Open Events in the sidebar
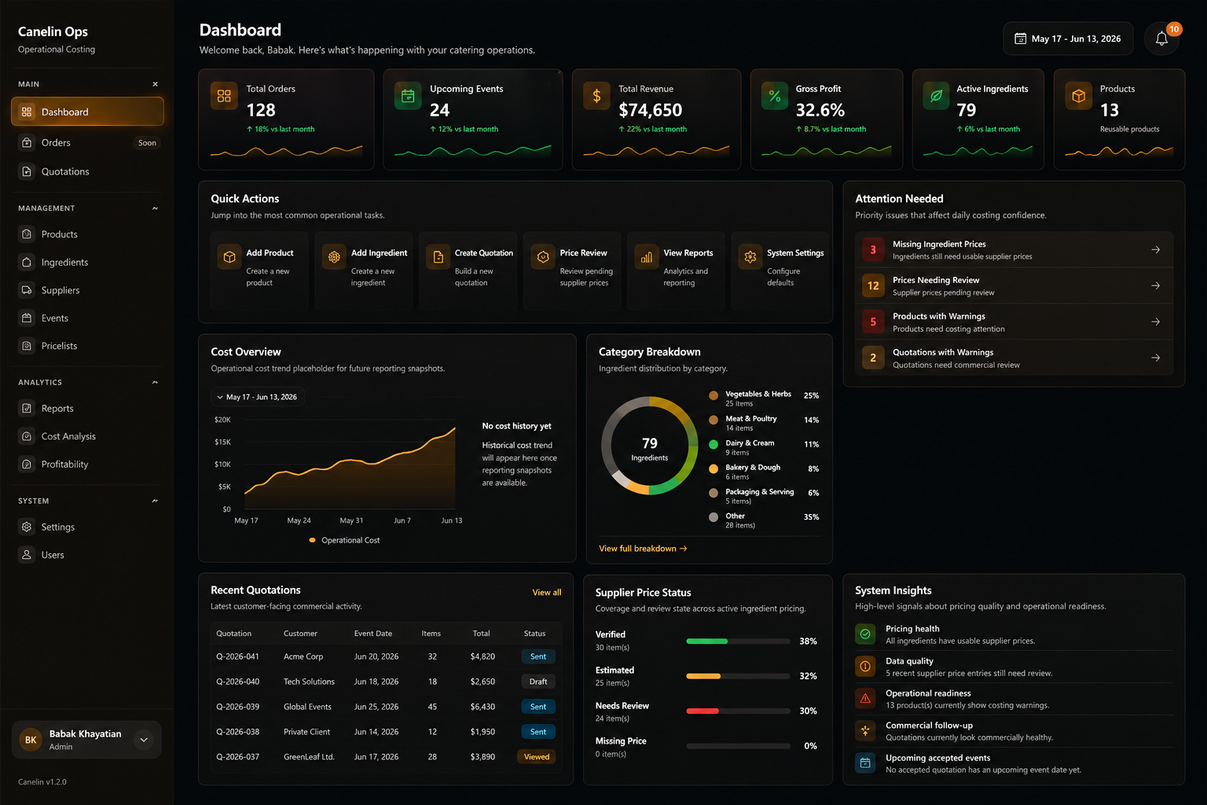 coord(87,318)
